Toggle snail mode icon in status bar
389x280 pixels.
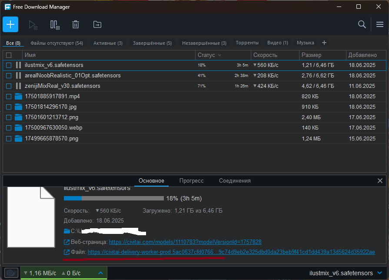[x=11, y=273]
